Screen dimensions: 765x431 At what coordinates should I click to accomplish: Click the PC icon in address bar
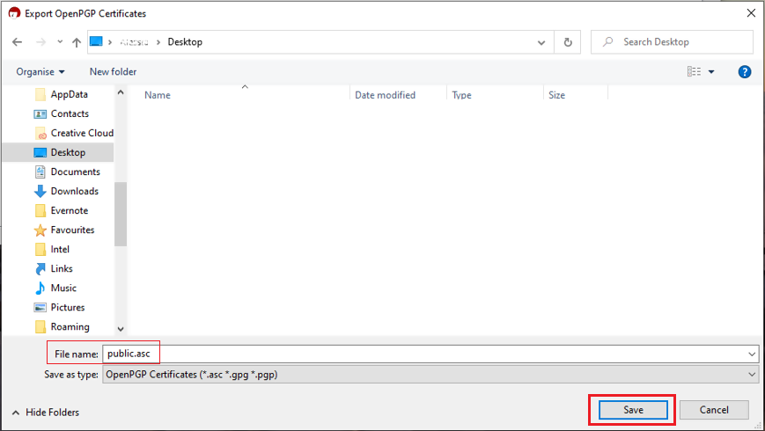[x=96, y=41]
